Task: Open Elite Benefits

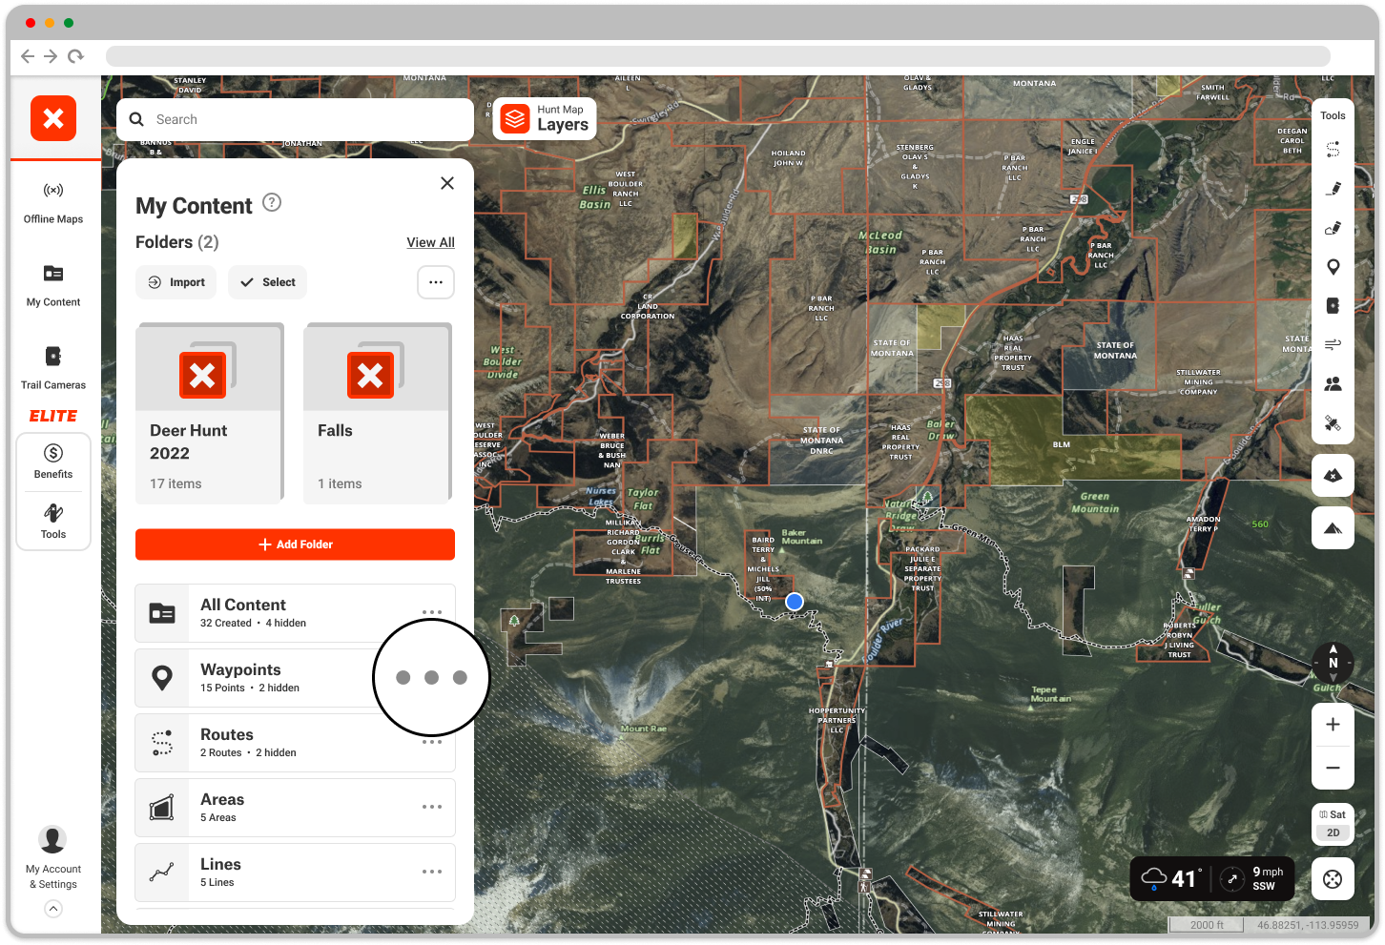Action: pos(53,462)
